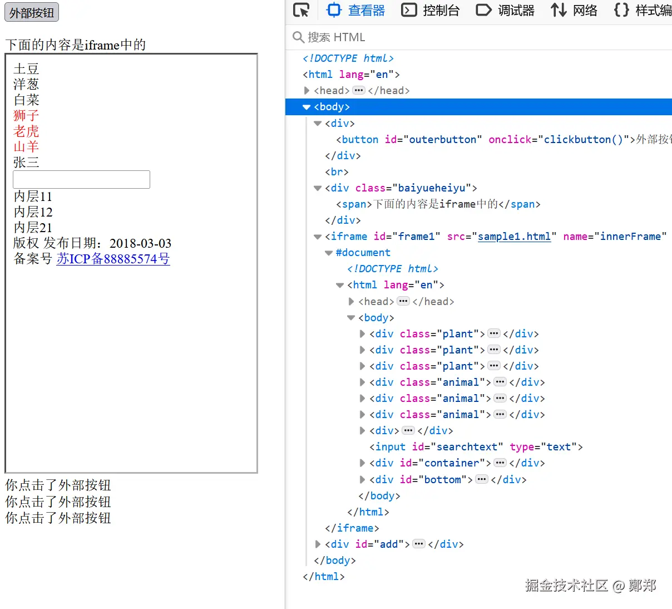Screen dimensions: 672x609
Task: Select the br node in the tree
Action: (337, 172)
